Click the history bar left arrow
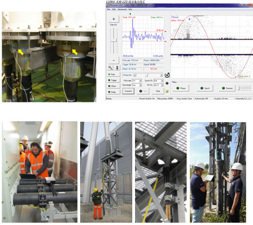Viewport: 253px width, 225px height. tap(135, 75)
